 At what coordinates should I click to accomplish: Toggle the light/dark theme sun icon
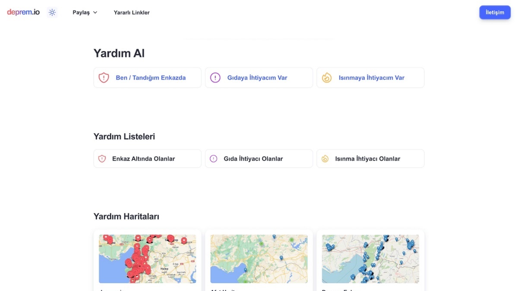coord(52,13)
